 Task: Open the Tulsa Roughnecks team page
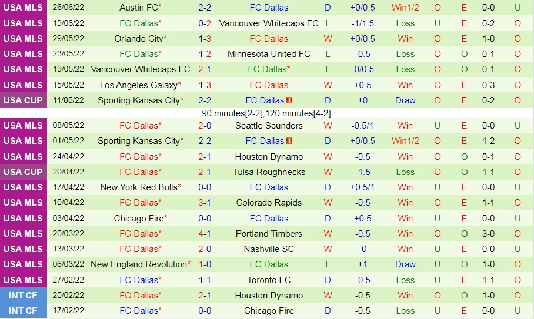[x=269, y=172]
